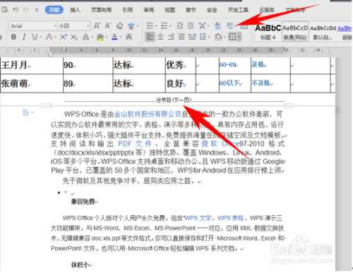Decrease paragraph indent
Image resolution: width=353 pixels, height=273 pixels.
point(180,25)
